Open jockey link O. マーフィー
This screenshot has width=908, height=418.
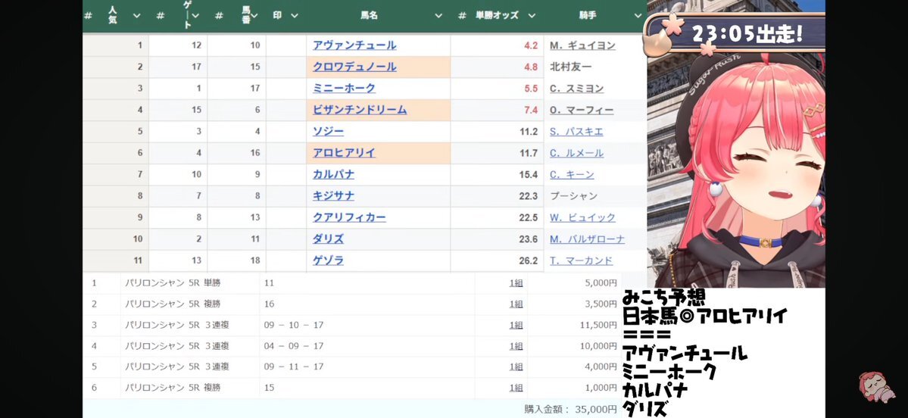(x=582, y=110)
